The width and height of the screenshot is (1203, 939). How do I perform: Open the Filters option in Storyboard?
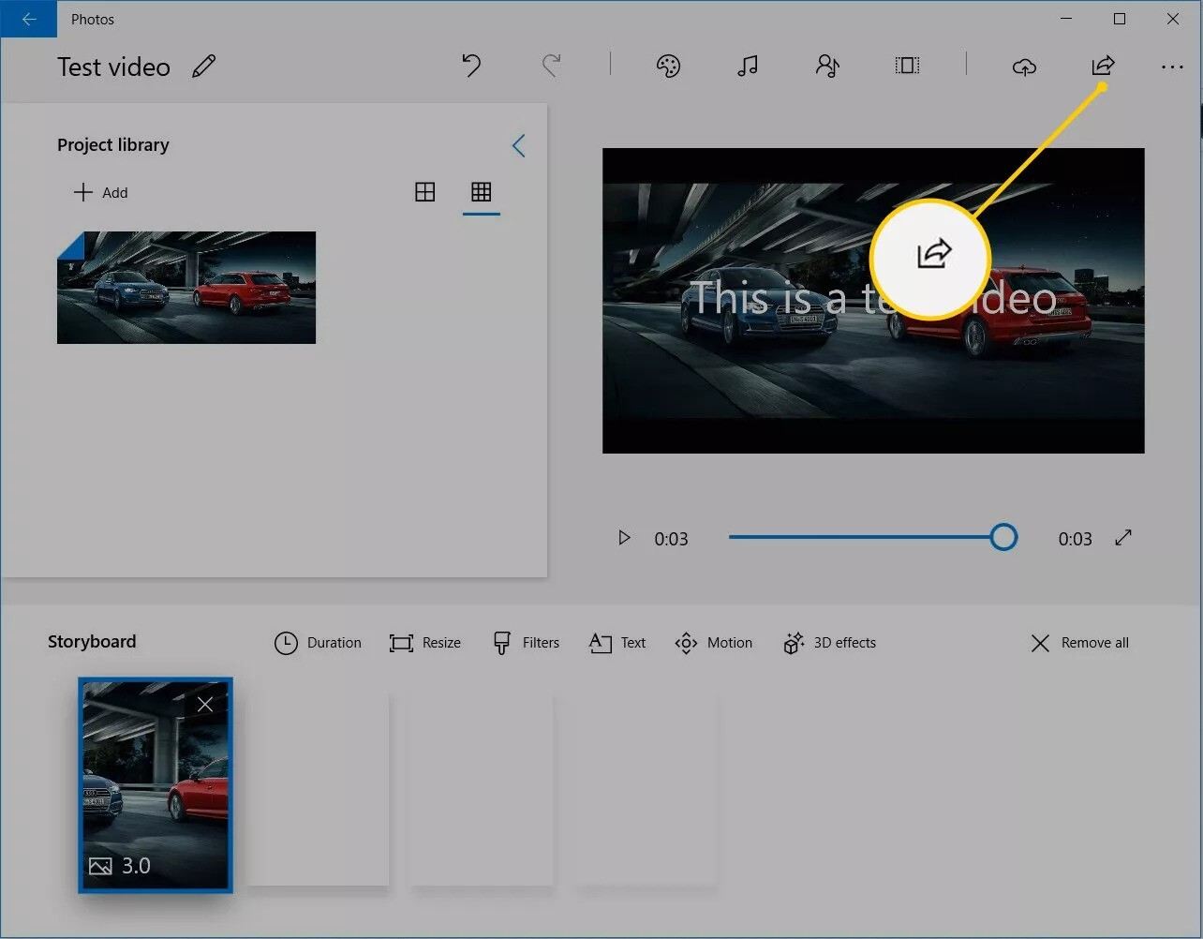pos(526,643)
